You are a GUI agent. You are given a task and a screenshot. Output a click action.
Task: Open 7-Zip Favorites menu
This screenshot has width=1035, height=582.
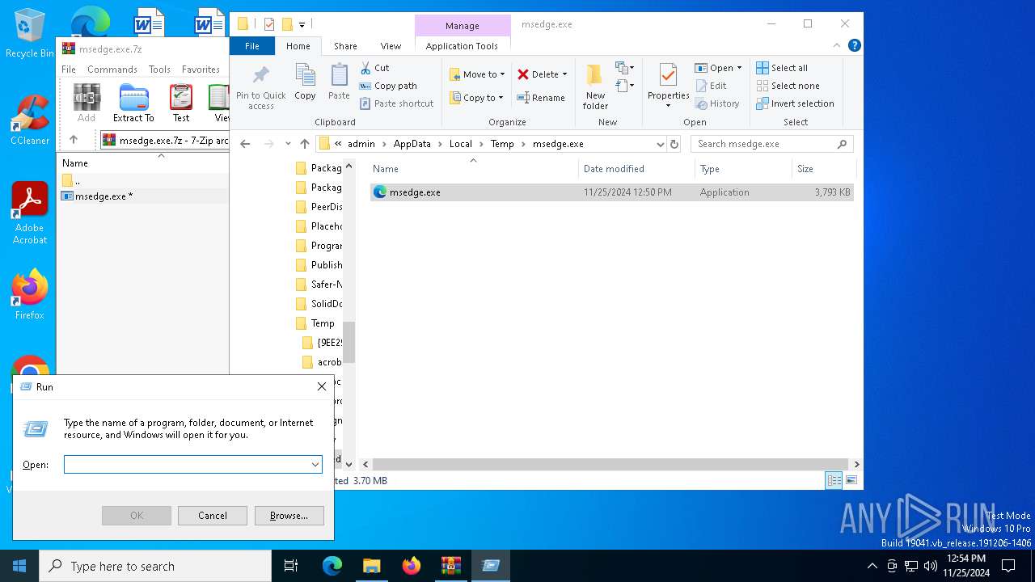201,70
